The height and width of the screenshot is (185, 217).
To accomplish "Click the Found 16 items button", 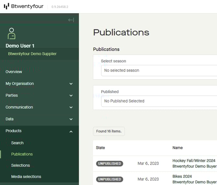I will (109, 131).
